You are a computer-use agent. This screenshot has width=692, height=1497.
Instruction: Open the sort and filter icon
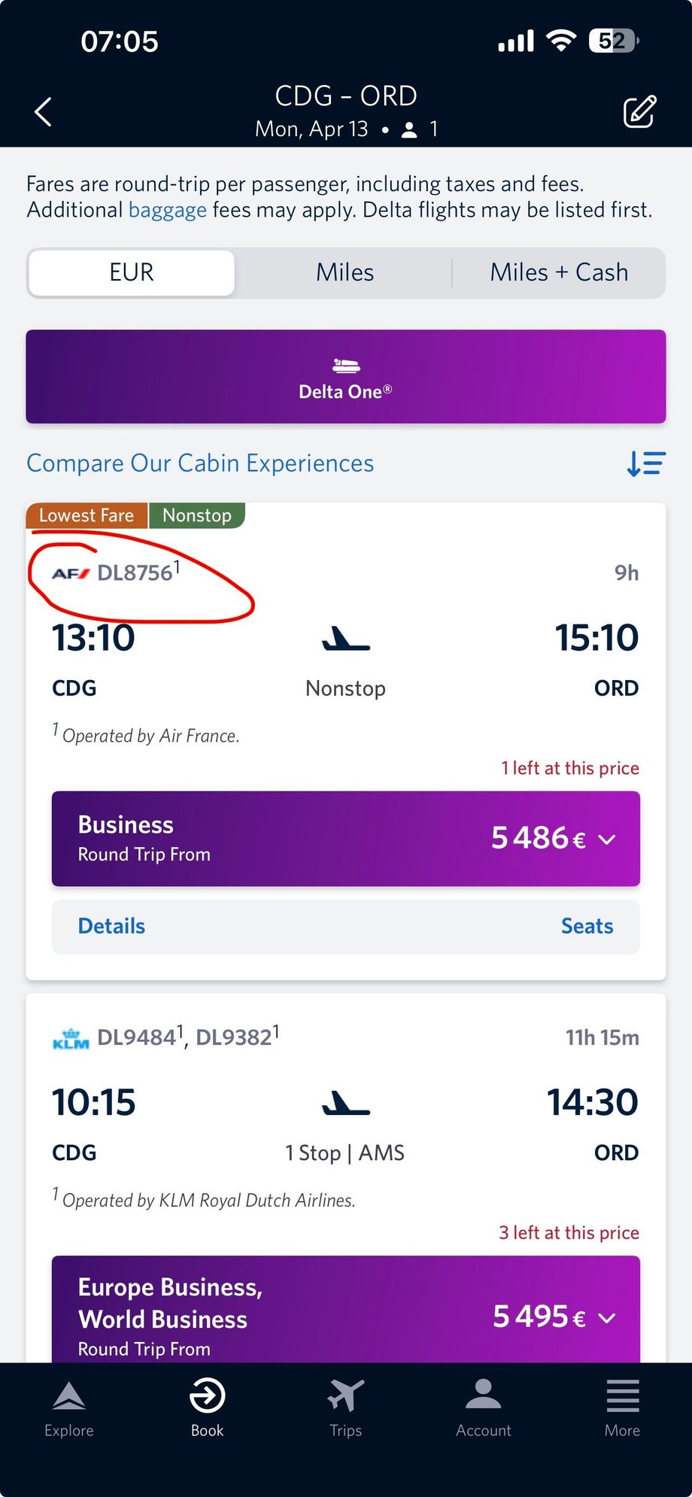tap(645, 463)
